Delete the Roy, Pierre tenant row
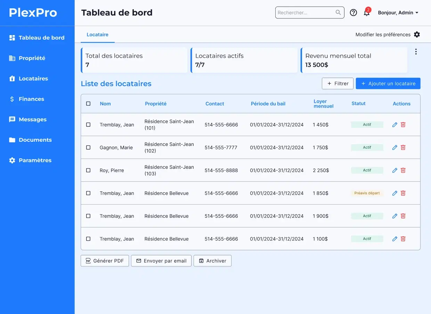 pyautogui.click(x=403, y=171)
